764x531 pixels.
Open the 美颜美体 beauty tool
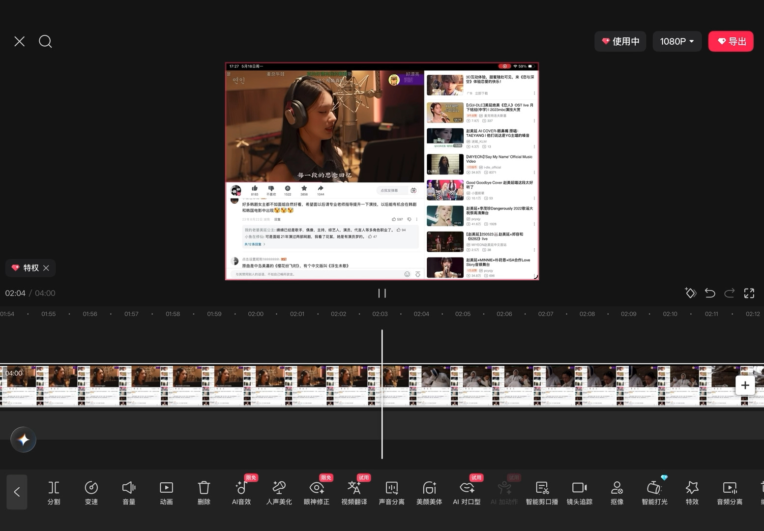pyautogui.click(x=429, y=493)
